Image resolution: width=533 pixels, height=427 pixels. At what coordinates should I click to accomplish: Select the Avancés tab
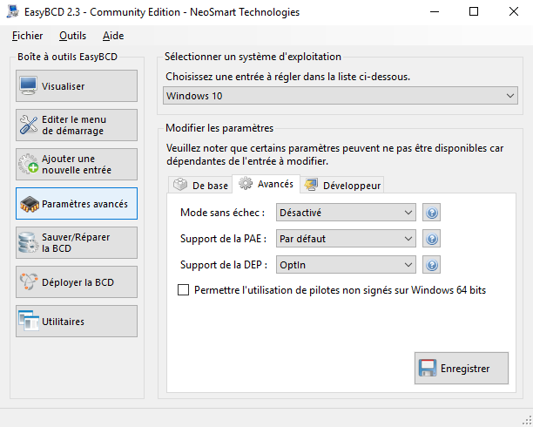[x=266, y=184]
